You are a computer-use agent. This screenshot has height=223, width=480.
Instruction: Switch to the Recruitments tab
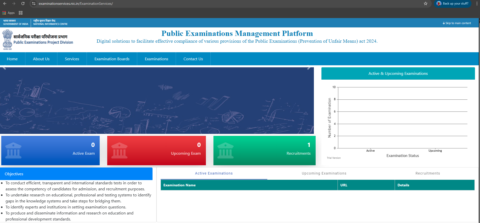[x=427, y=173]
